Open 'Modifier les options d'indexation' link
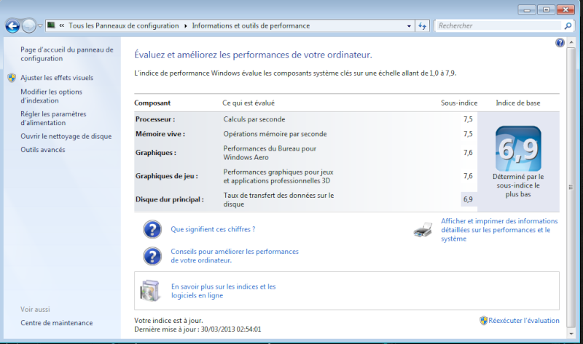The width and height of the screenshot is (583, 344). 51,96
